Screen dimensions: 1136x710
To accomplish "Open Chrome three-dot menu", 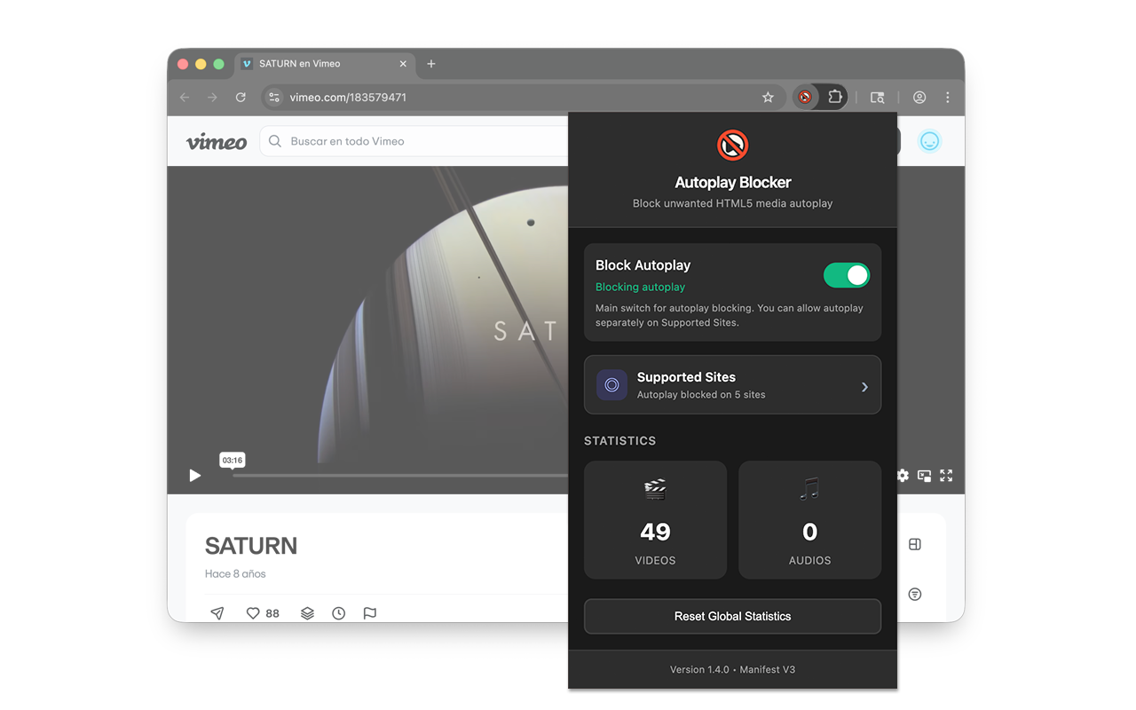I will (x=948, y=98).
